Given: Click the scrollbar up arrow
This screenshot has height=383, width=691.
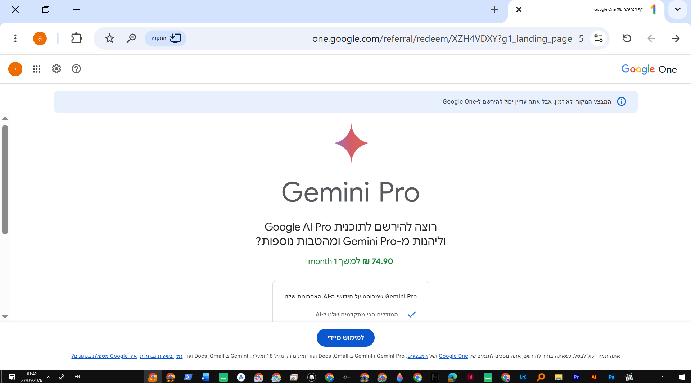Looking at the screenshot, I should (x=5, y=118).
